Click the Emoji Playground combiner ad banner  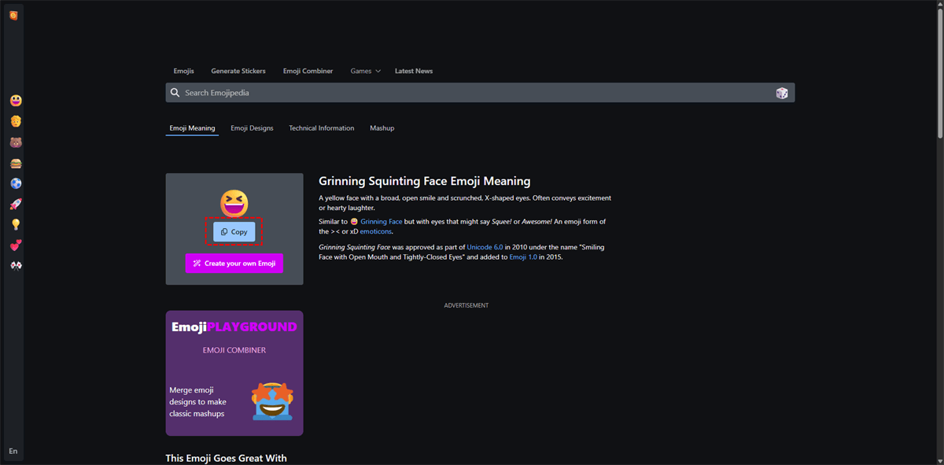click(x=234, y=373)
